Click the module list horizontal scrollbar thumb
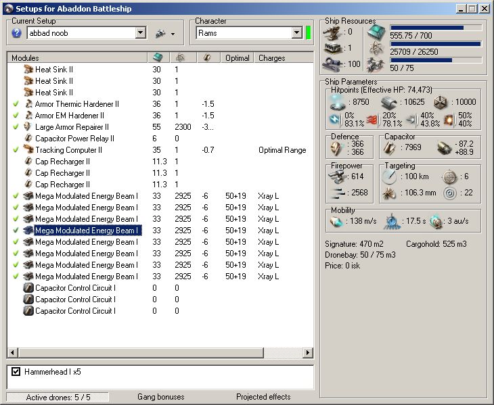The image size is (494, 405). (141, 353)
